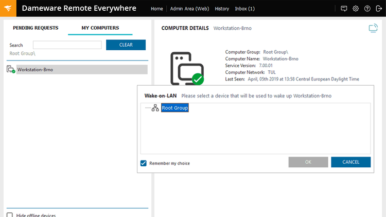Screen dimensions: 386x217
Task: Uncheck Remember my choice checkbox
Action: pos(143,163)
